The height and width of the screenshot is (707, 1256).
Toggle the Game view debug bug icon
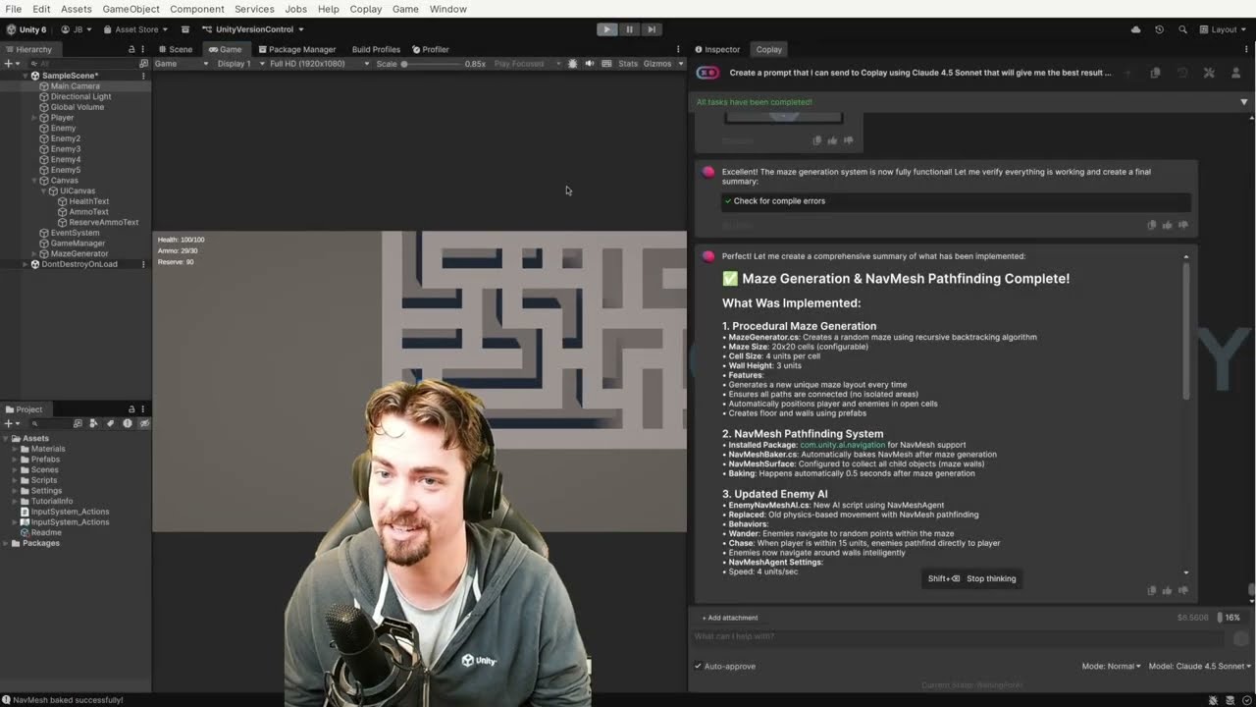click(573, 64)
